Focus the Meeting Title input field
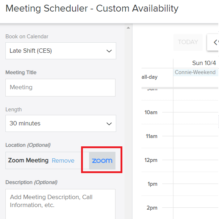The height and width of the screenshot is (219, 219). pos(60,87)
